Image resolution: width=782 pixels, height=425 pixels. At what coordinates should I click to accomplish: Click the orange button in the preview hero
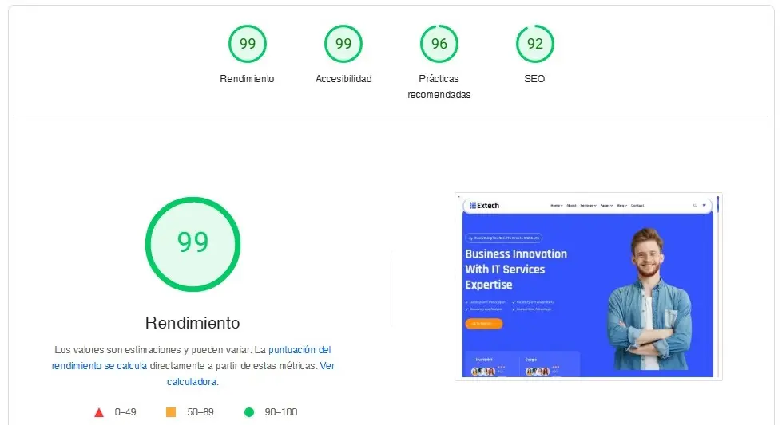(x=483, y=324)
